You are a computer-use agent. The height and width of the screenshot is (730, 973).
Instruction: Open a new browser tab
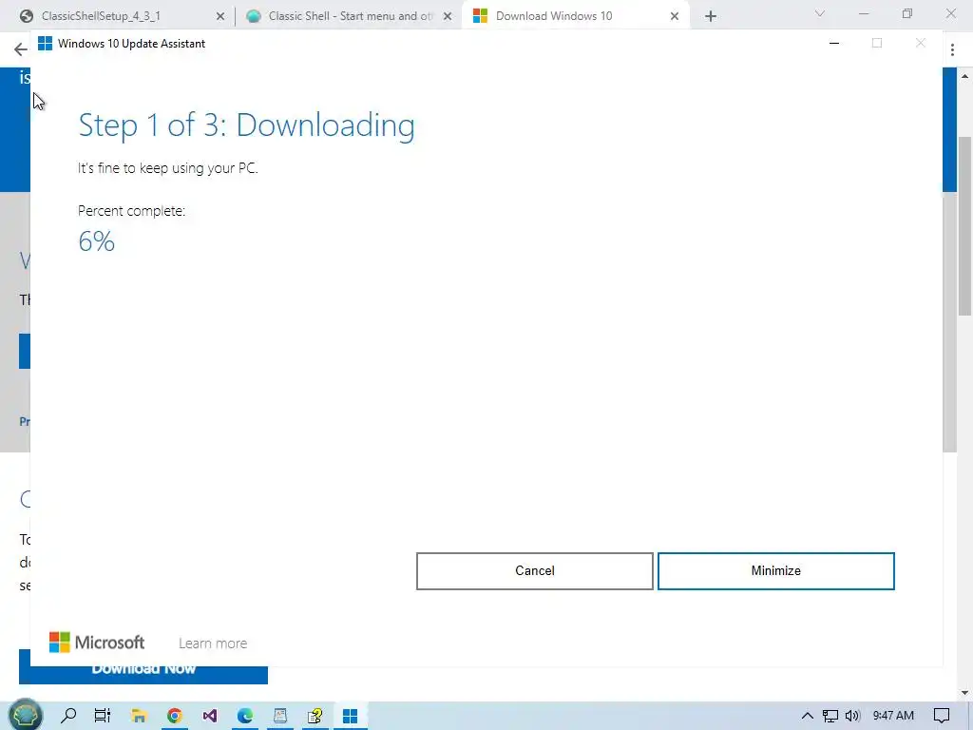point(711,17)
